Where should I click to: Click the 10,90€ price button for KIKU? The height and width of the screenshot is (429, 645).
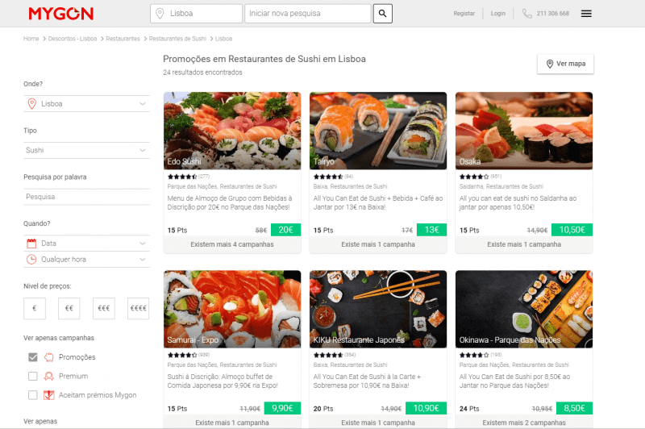tap(427, 408)
